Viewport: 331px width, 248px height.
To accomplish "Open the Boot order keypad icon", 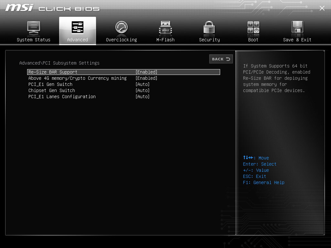I will click(x=253, y=27).
